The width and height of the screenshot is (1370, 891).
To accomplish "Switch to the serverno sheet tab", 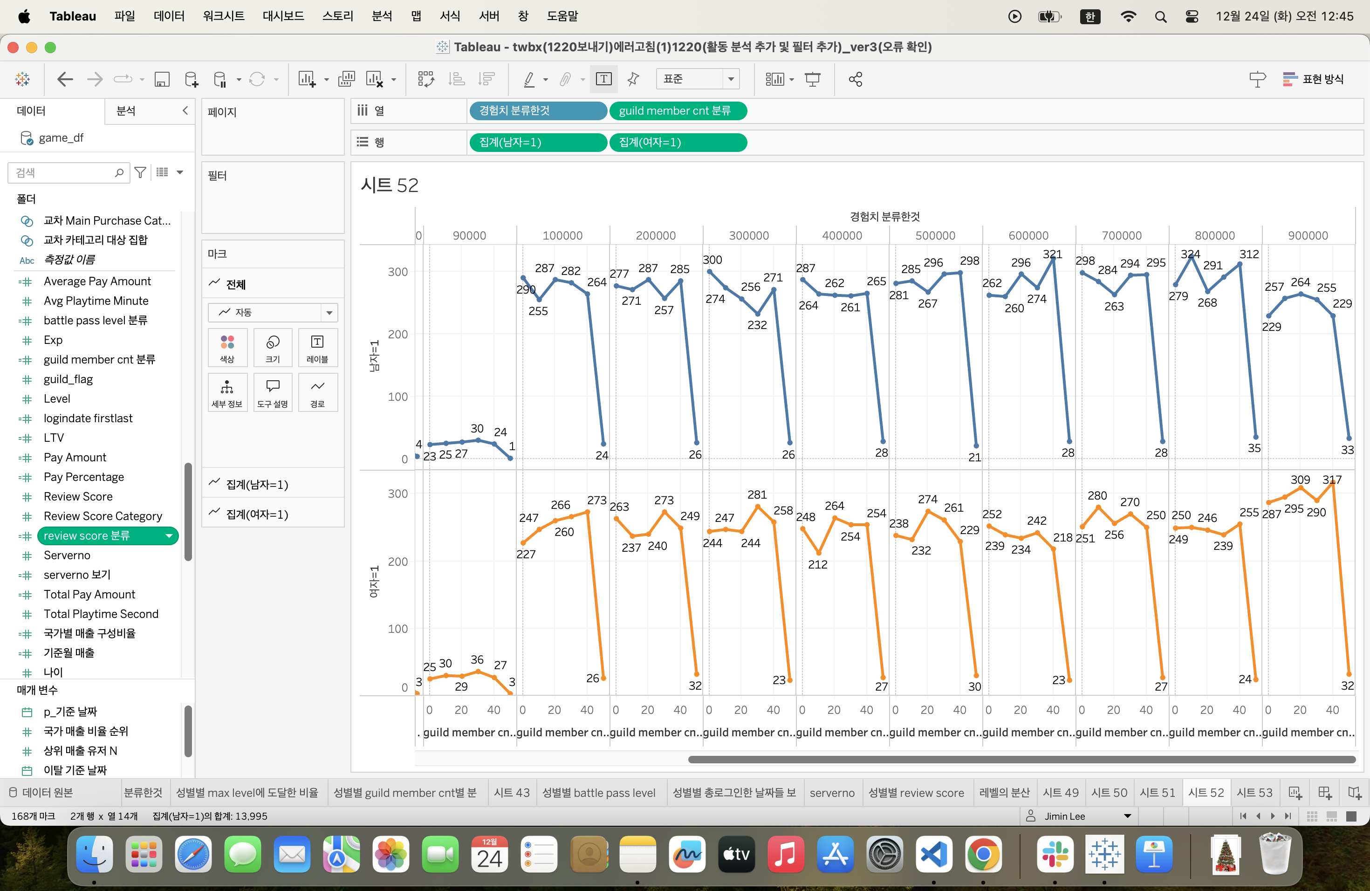I will click(x=831, y=793).
